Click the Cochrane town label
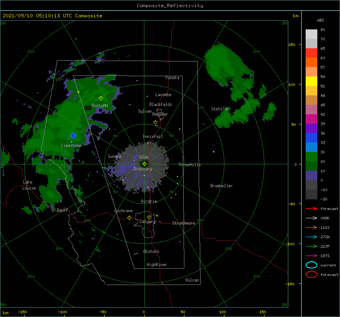 (x=124, y=211)
